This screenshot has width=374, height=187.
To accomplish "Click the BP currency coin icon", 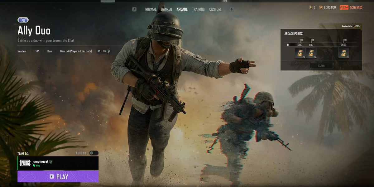I will coord(321,7).
